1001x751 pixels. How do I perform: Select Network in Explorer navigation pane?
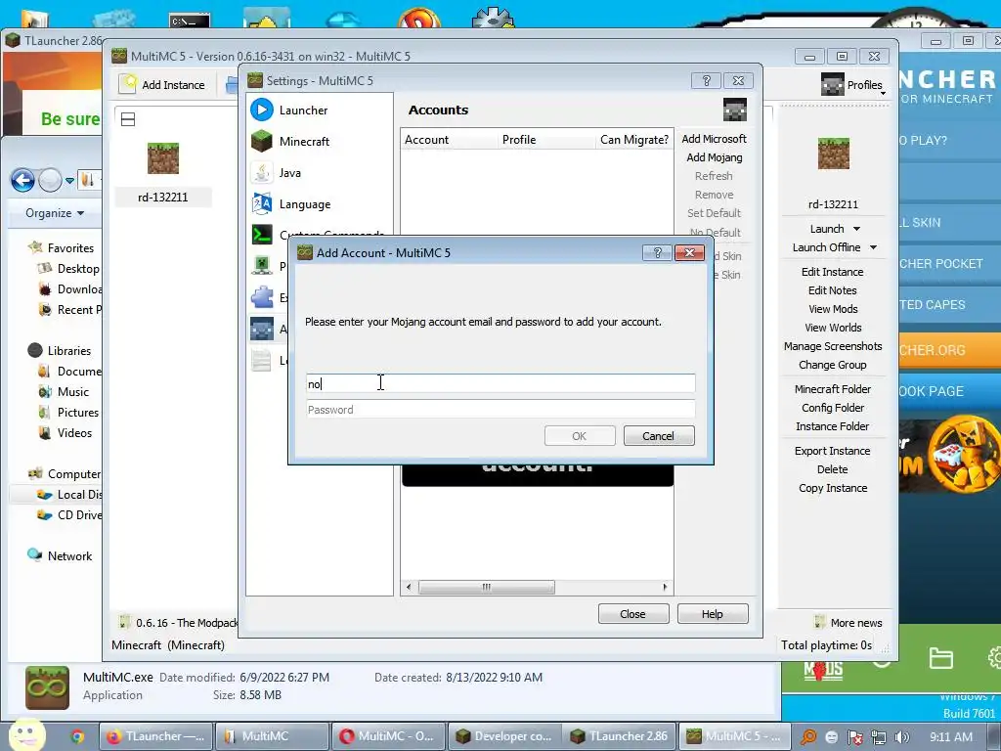click(x=60, y=555)
